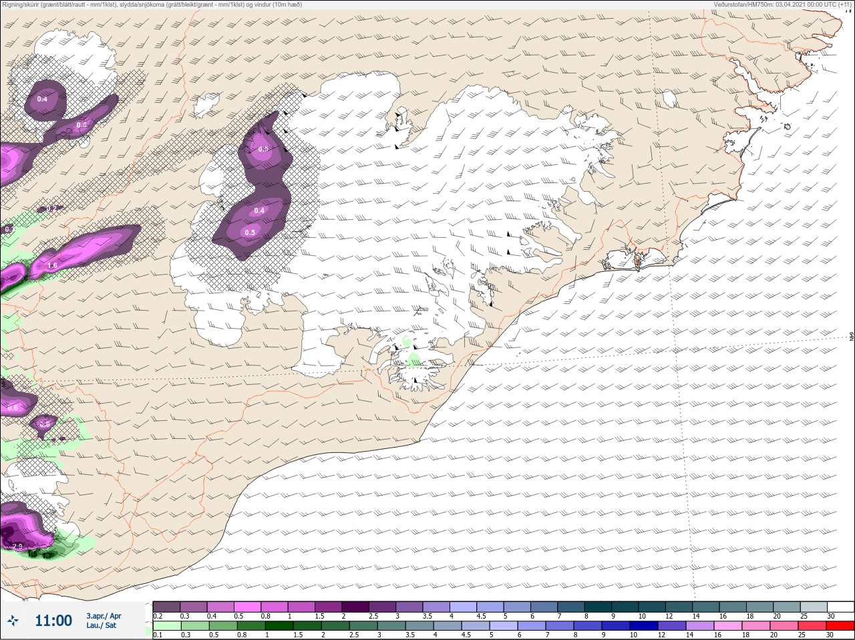Pick lower-row dark green swatch at 1
The width and height of the screenshot is (855, 640).
(x=279, y=625)
